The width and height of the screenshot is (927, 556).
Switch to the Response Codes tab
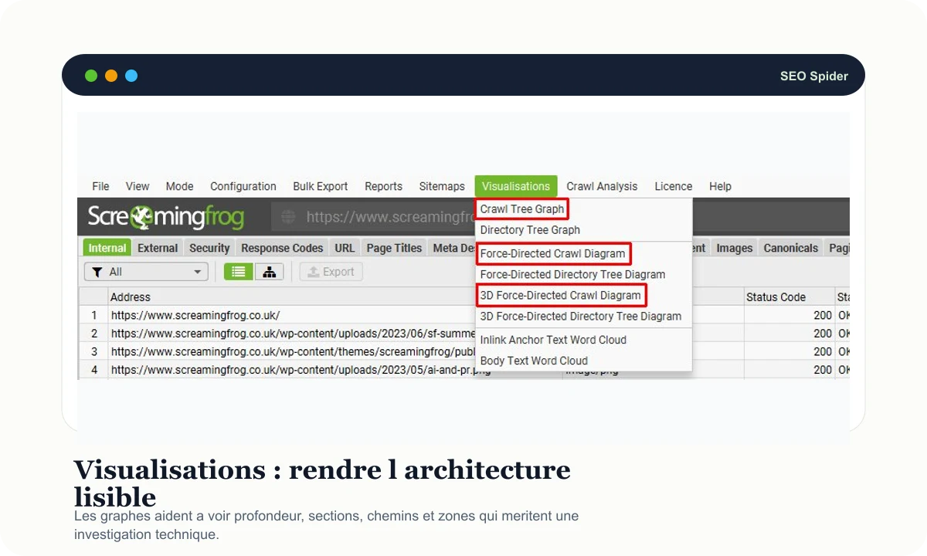tap(282, 248)
